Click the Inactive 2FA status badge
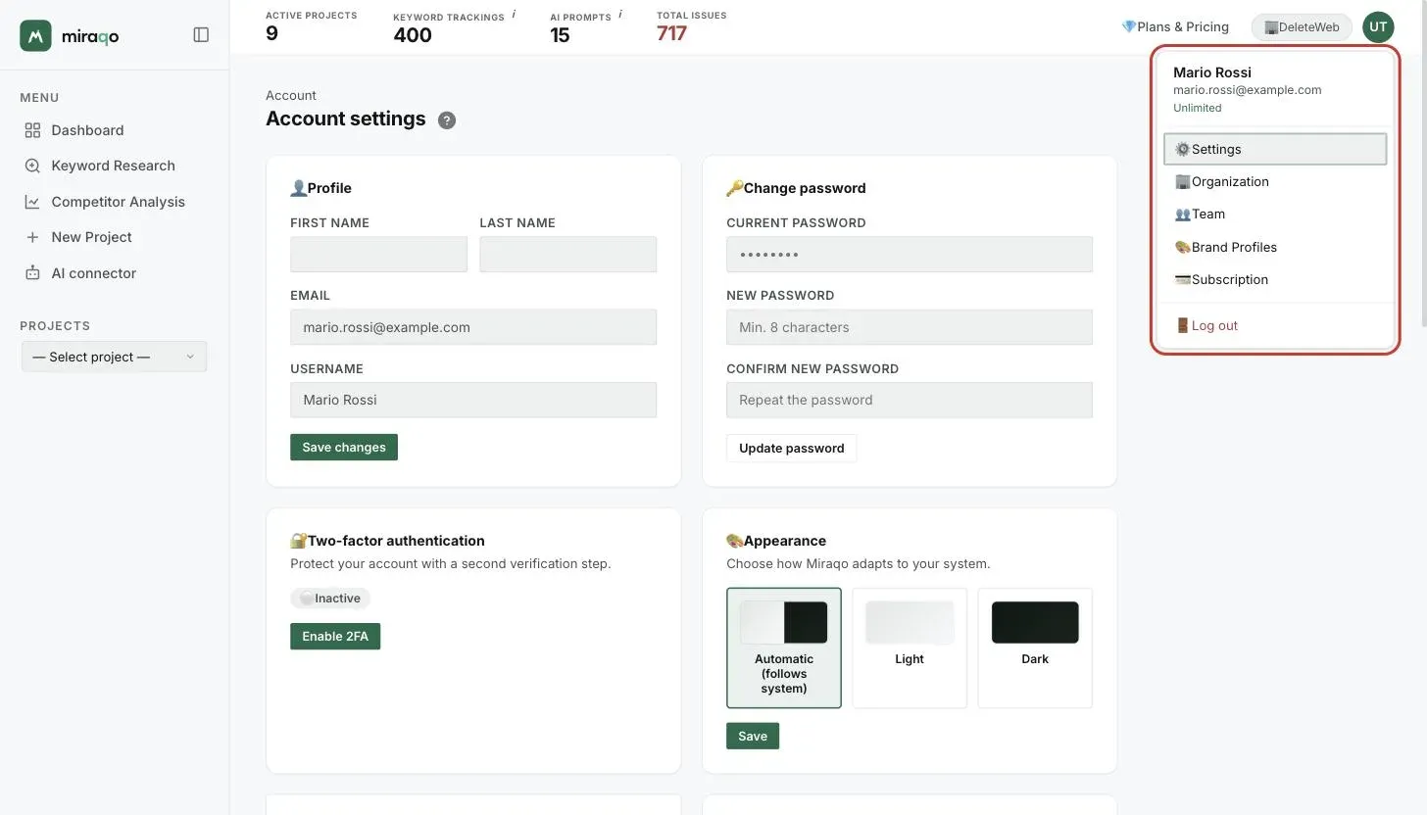The width and height of the screenshot is (1427, 815). (330, 599)
